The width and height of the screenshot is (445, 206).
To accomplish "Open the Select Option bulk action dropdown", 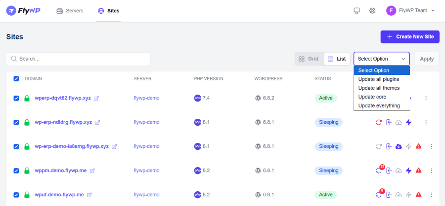I will tap(382, 59).
